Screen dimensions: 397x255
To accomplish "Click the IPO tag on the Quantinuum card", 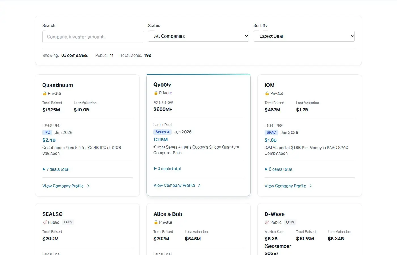I will pos(47,133).
